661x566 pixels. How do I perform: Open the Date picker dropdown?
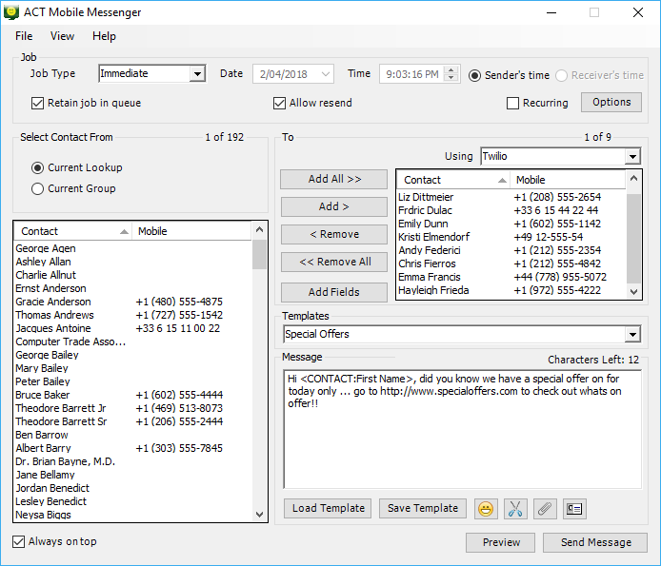pyautogui.click(x=325, y=74)
